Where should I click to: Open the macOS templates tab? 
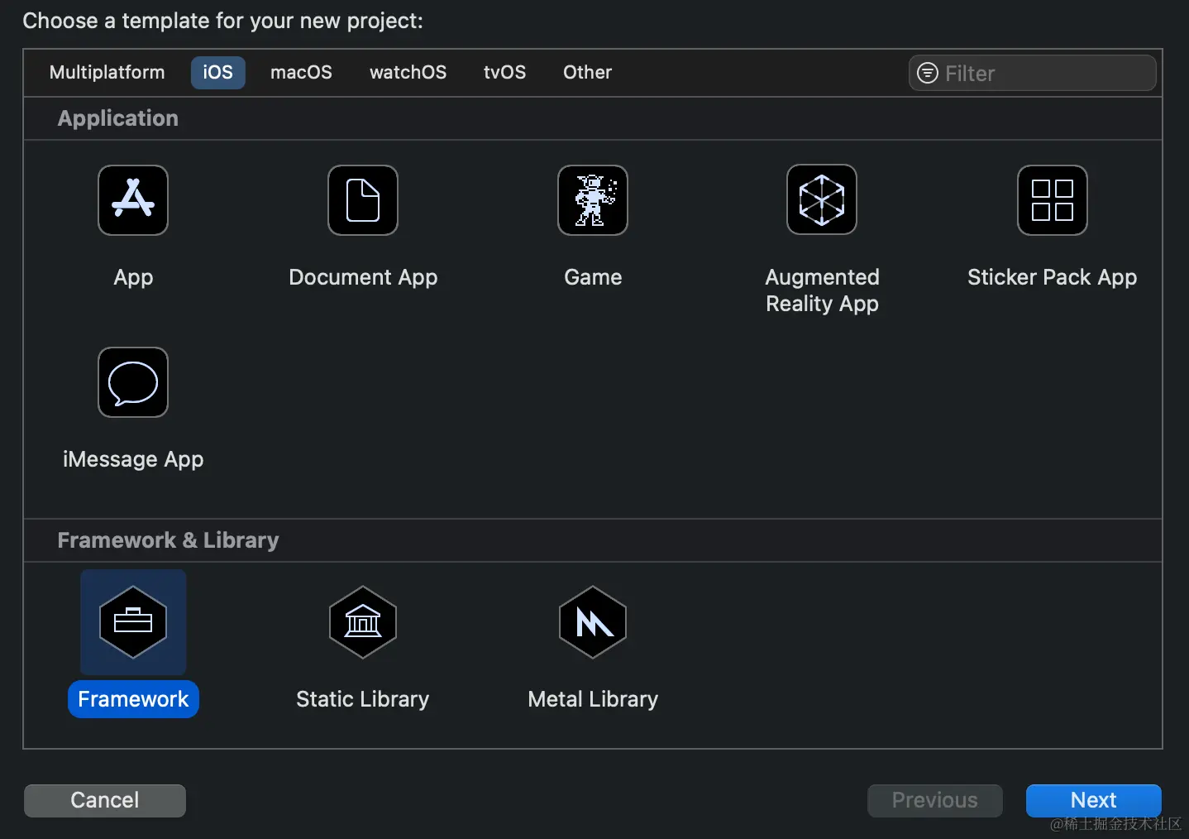point(301,73)
